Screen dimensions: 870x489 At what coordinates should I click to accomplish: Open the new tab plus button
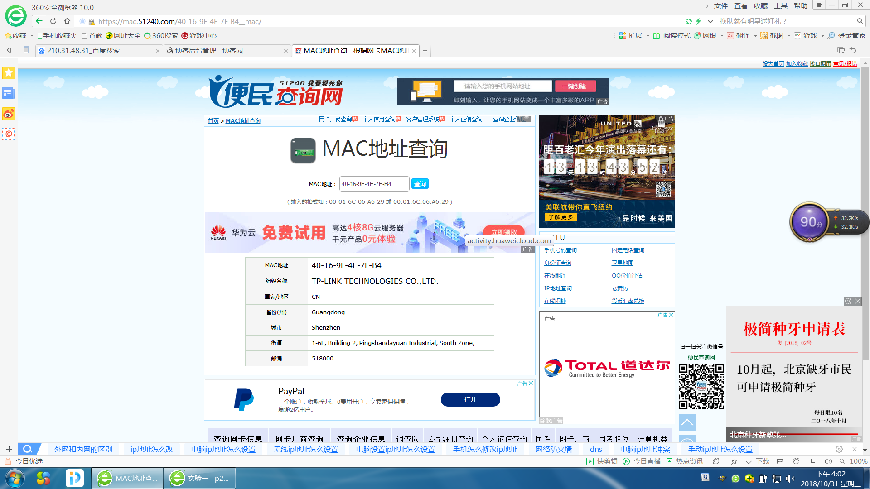425,51
